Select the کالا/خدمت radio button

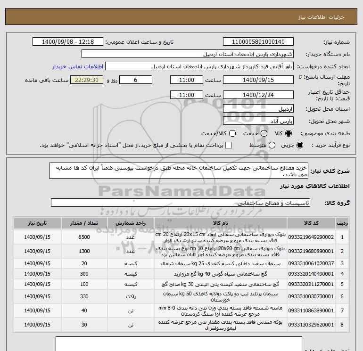(232, 133)
